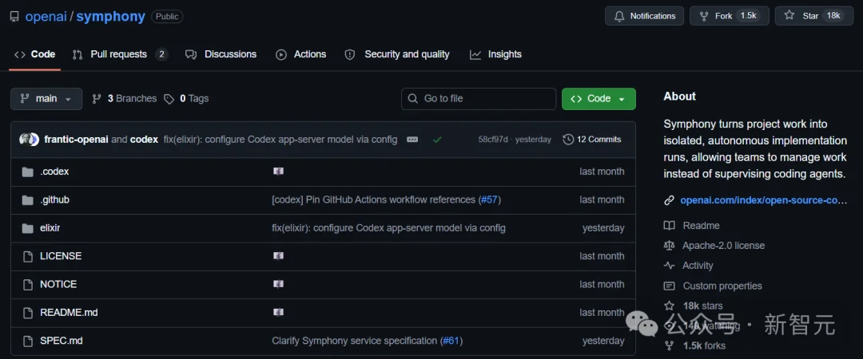The image size is (863, 359).
Task: Star the symphony repository
Action: (813, 16)
